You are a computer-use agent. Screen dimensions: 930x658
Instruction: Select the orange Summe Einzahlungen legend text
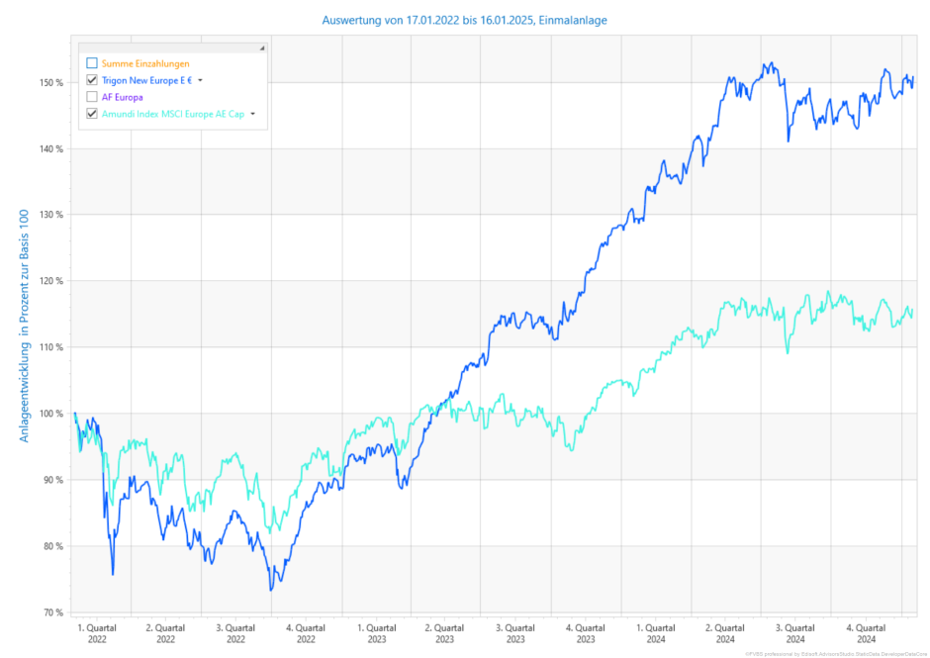click(x=145, y=63)
